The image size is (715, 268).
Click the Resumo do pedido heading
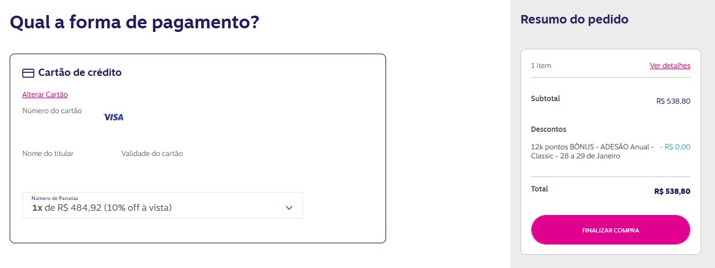point(575,20)
